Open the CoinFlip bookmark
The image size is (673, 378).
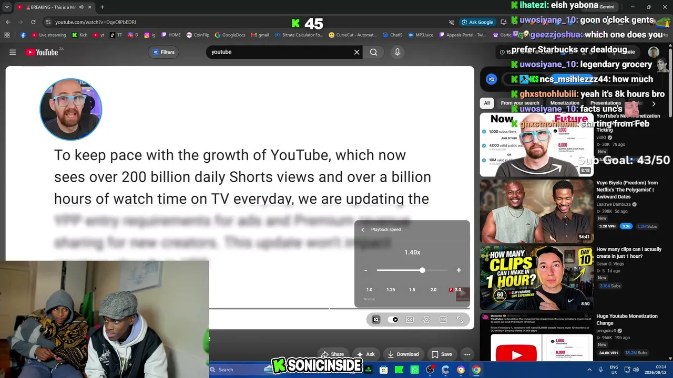coord(197,35)
